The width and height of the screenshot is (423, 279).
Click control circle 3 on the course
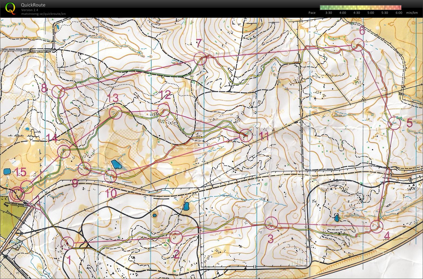(271, 223)
